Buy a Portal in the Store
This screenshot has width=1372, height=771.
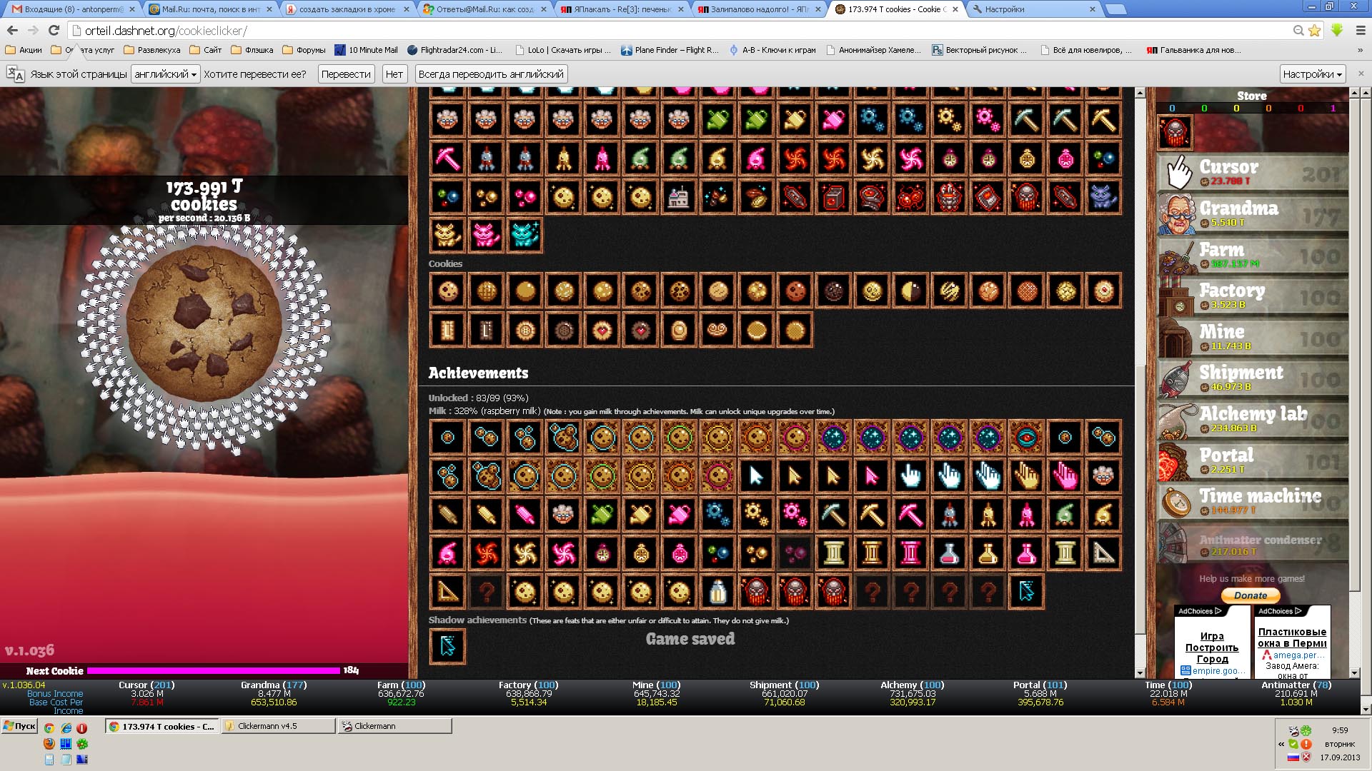point(1253,460)
